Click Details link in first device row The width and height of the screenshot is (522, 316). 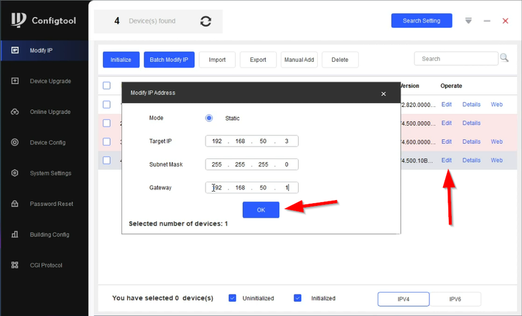(471, 104)
